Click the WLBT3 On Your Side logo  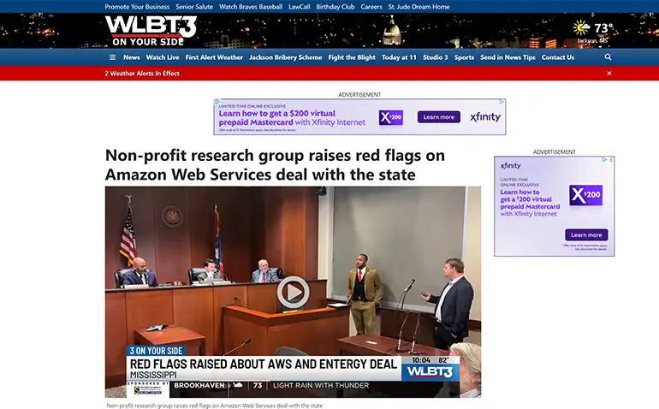pyautogui.click(x=151, y=31)
